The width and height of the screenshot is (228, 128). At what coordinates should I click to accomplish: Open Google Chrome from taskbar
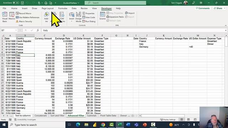tap(103, 125)
